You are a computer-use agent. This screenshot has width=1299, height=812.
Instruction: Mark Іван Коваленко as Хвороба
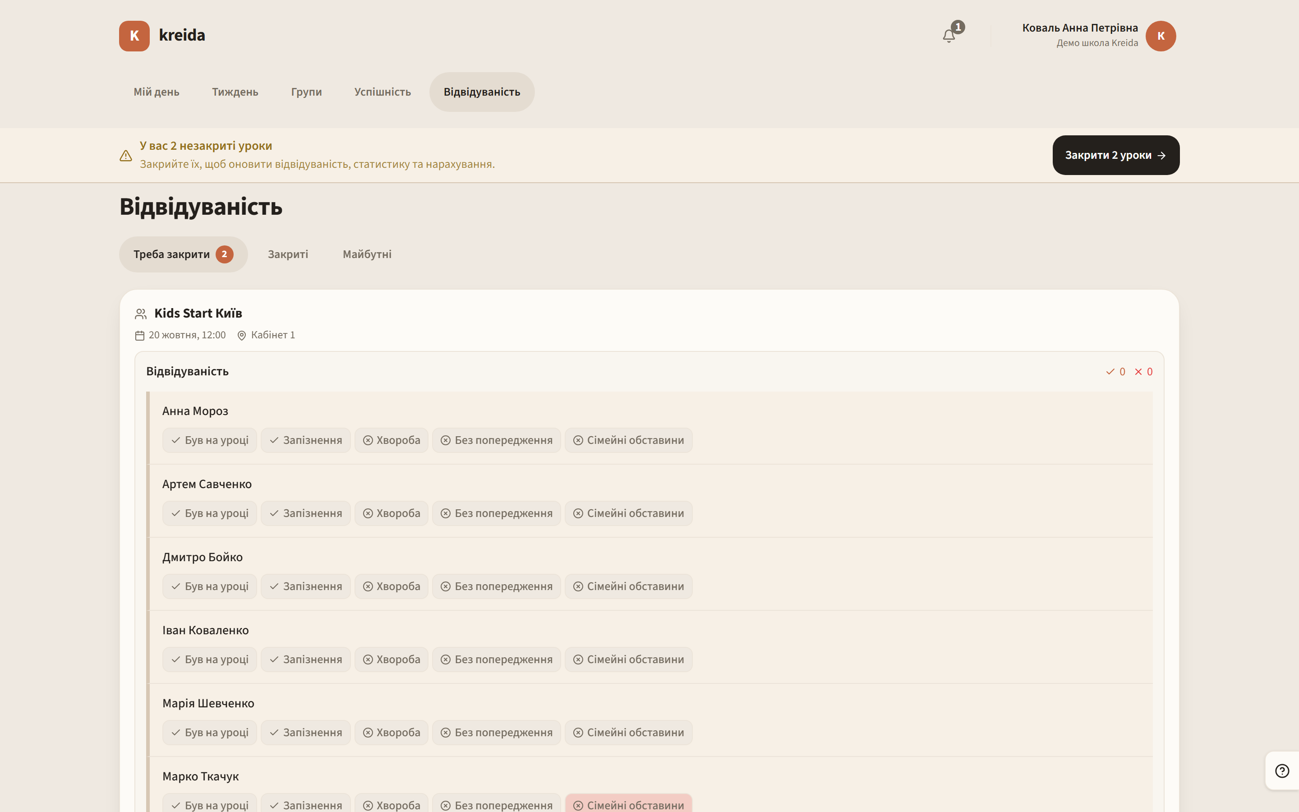pos(392,660)
